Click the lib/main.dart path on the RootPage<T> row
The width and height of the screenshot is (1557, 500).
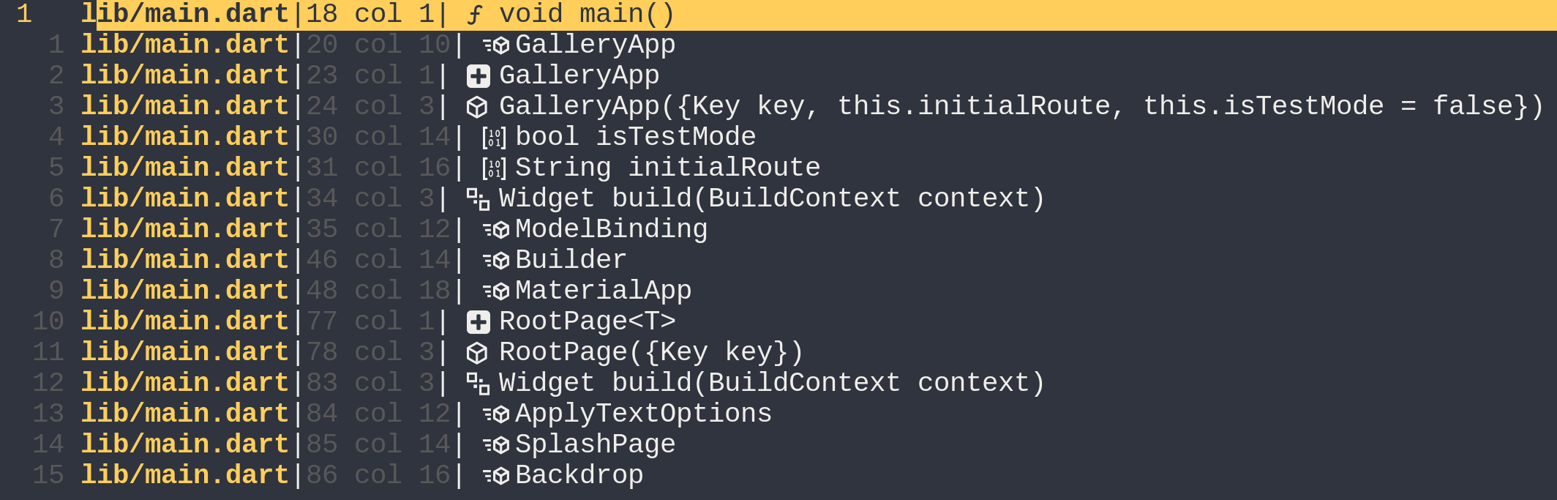coord(185,321)
